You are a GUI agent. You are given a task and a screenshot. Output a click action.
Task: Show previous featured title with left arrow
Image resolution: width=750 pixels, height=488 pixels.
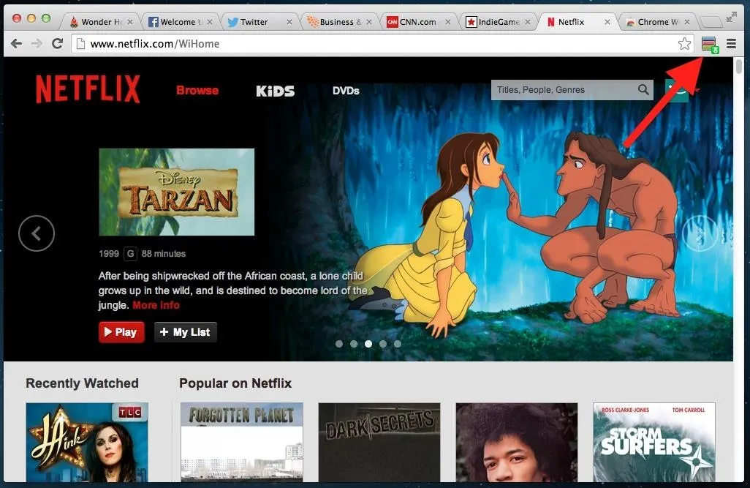(37, 233)
